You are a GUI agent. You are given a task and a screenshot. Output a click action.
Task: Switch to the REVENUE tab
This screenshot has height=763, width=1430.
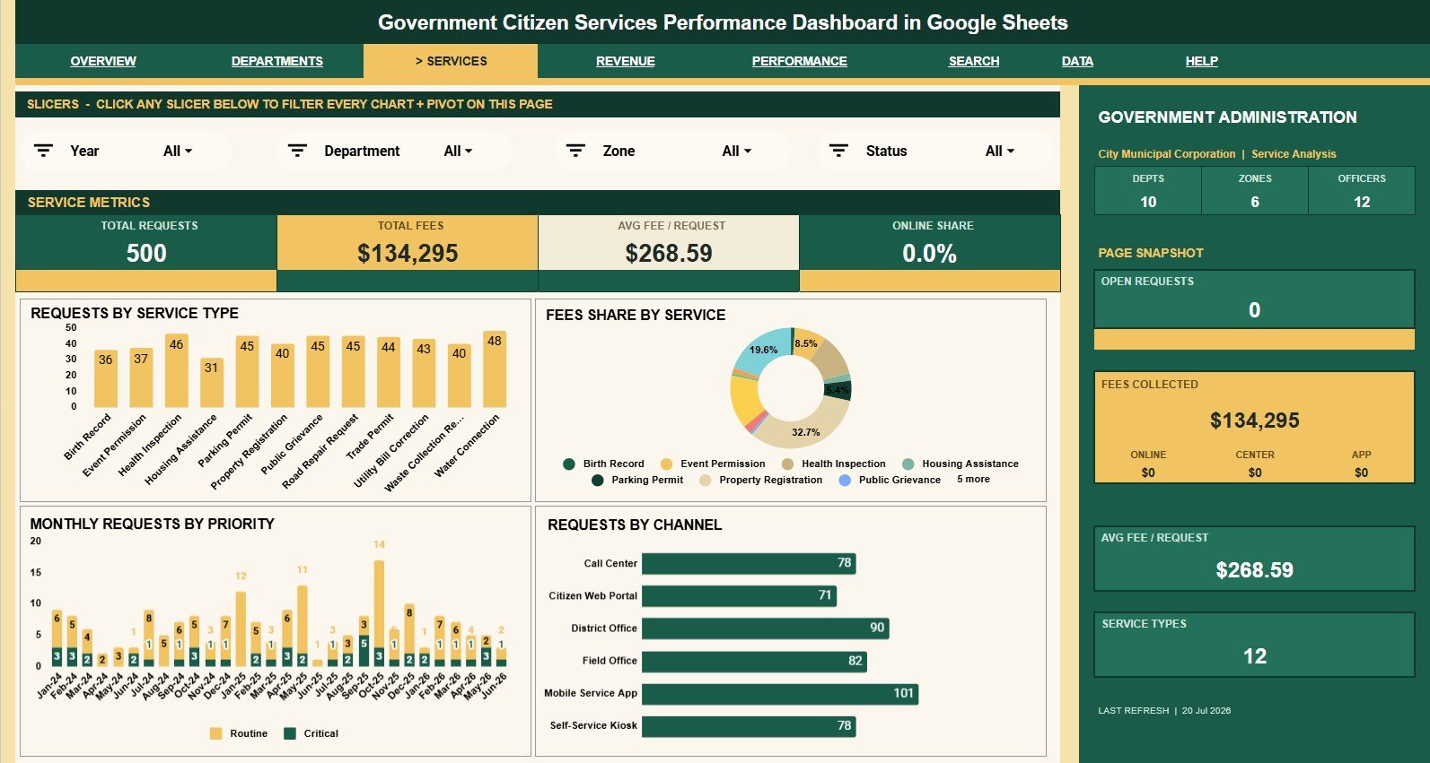(626, 61)
